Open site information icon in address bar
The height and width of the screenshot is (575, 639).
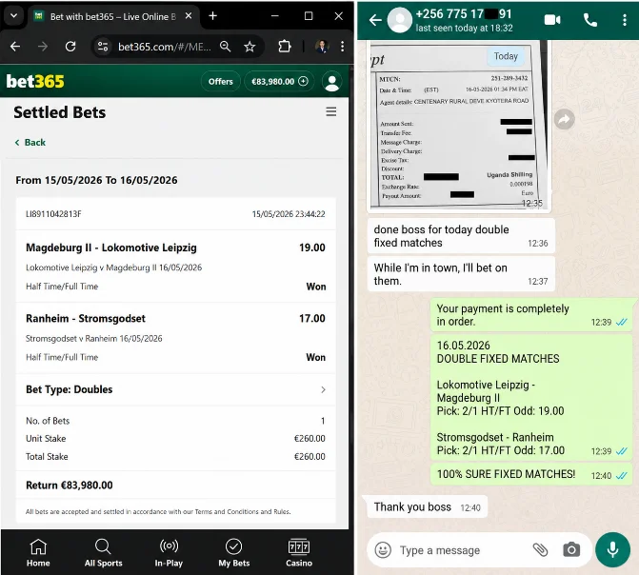pos(103,47)
